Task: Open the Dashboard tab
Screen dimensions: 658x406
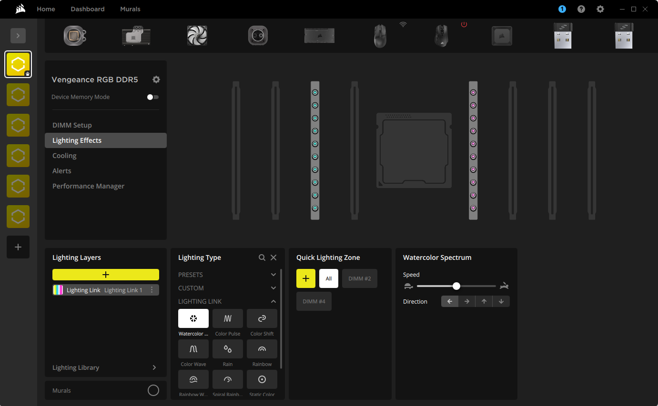Action: coord(88,9)
